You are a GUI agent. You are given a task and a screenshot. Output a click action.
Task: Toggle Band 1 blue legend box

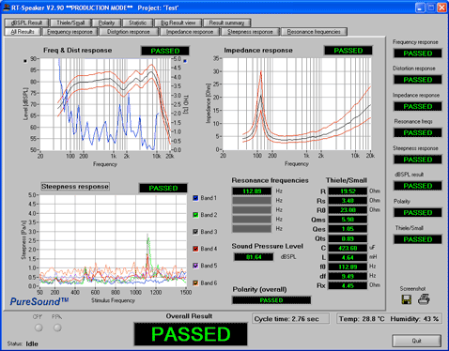tap(195, 198)
